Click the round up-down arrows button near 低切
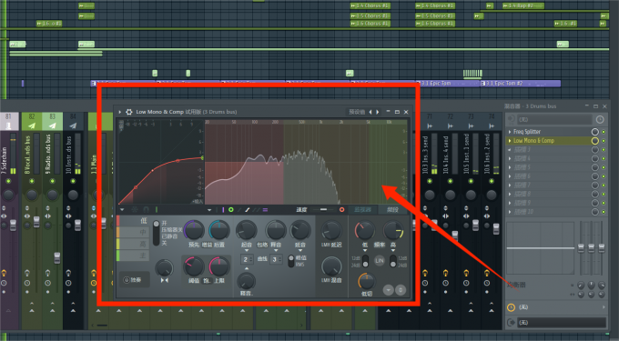Image resolution: width=619 pixels, height=341 pixels. click(x=401, y=290)
